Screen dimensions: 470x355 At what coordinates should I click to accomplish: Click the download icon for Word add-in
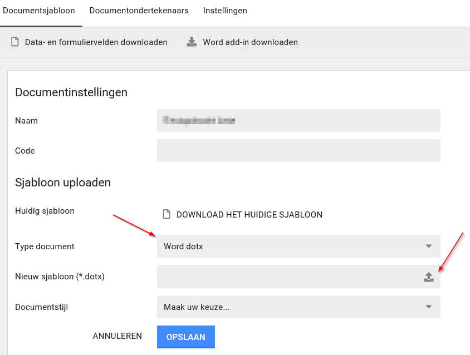pos(192,42)
